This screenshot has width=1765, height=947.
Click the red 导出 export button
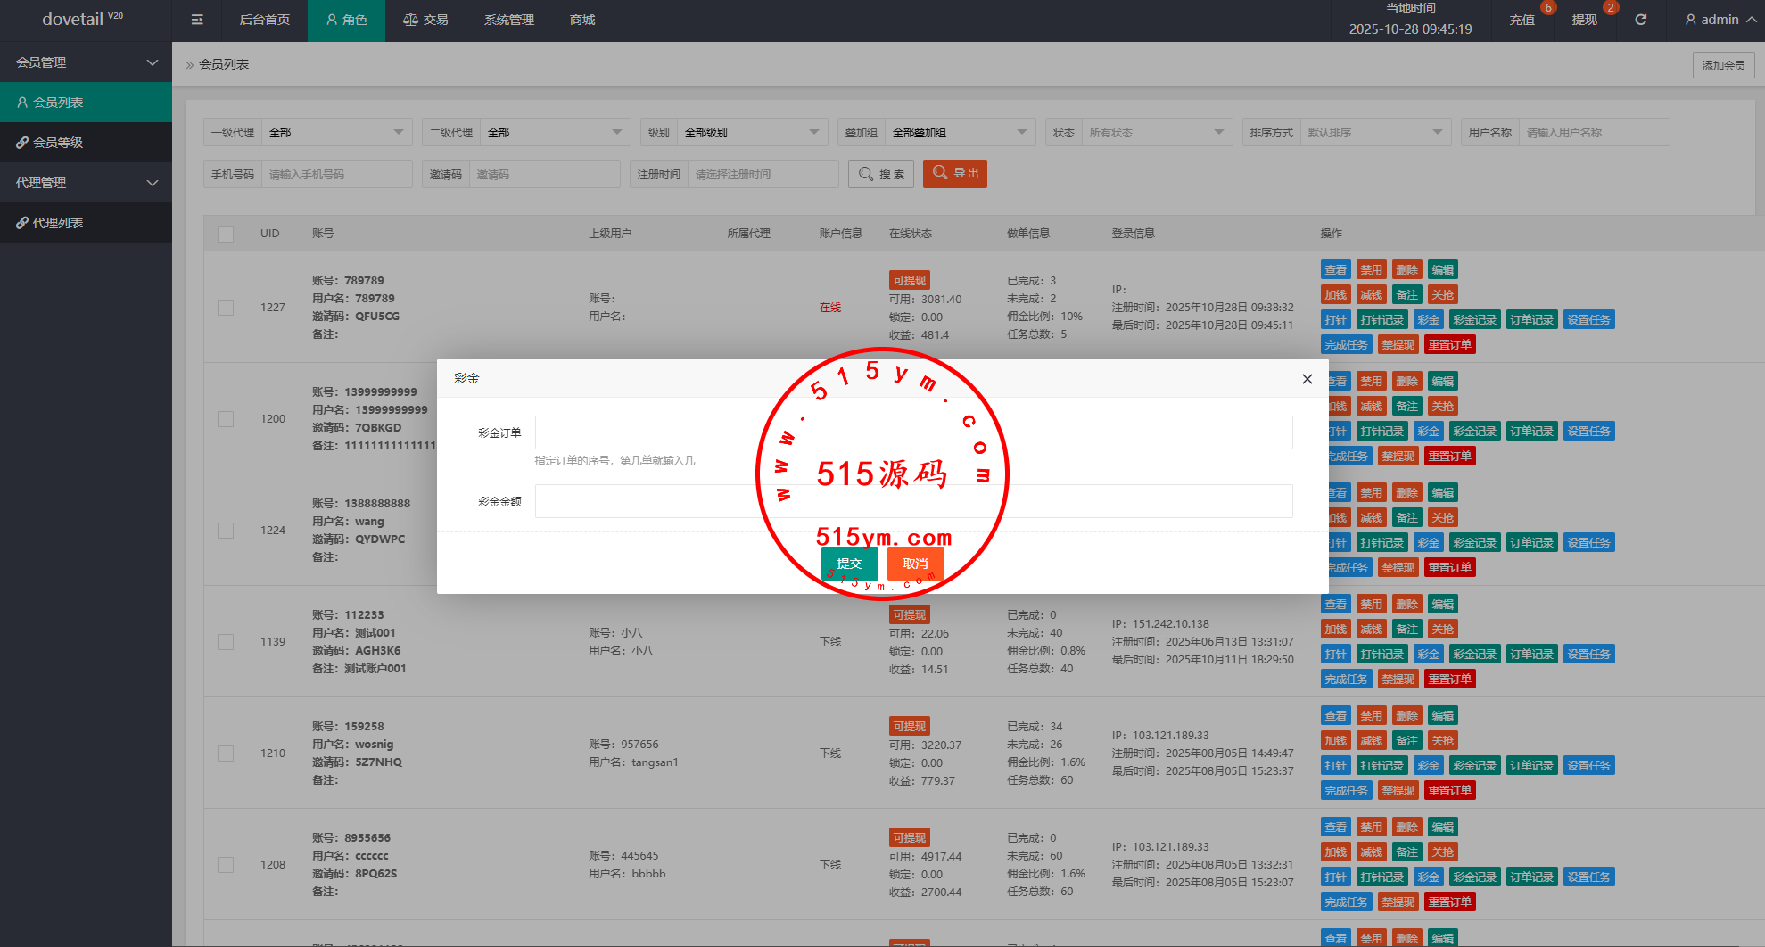pyautogui.click(x=954, y=174)
